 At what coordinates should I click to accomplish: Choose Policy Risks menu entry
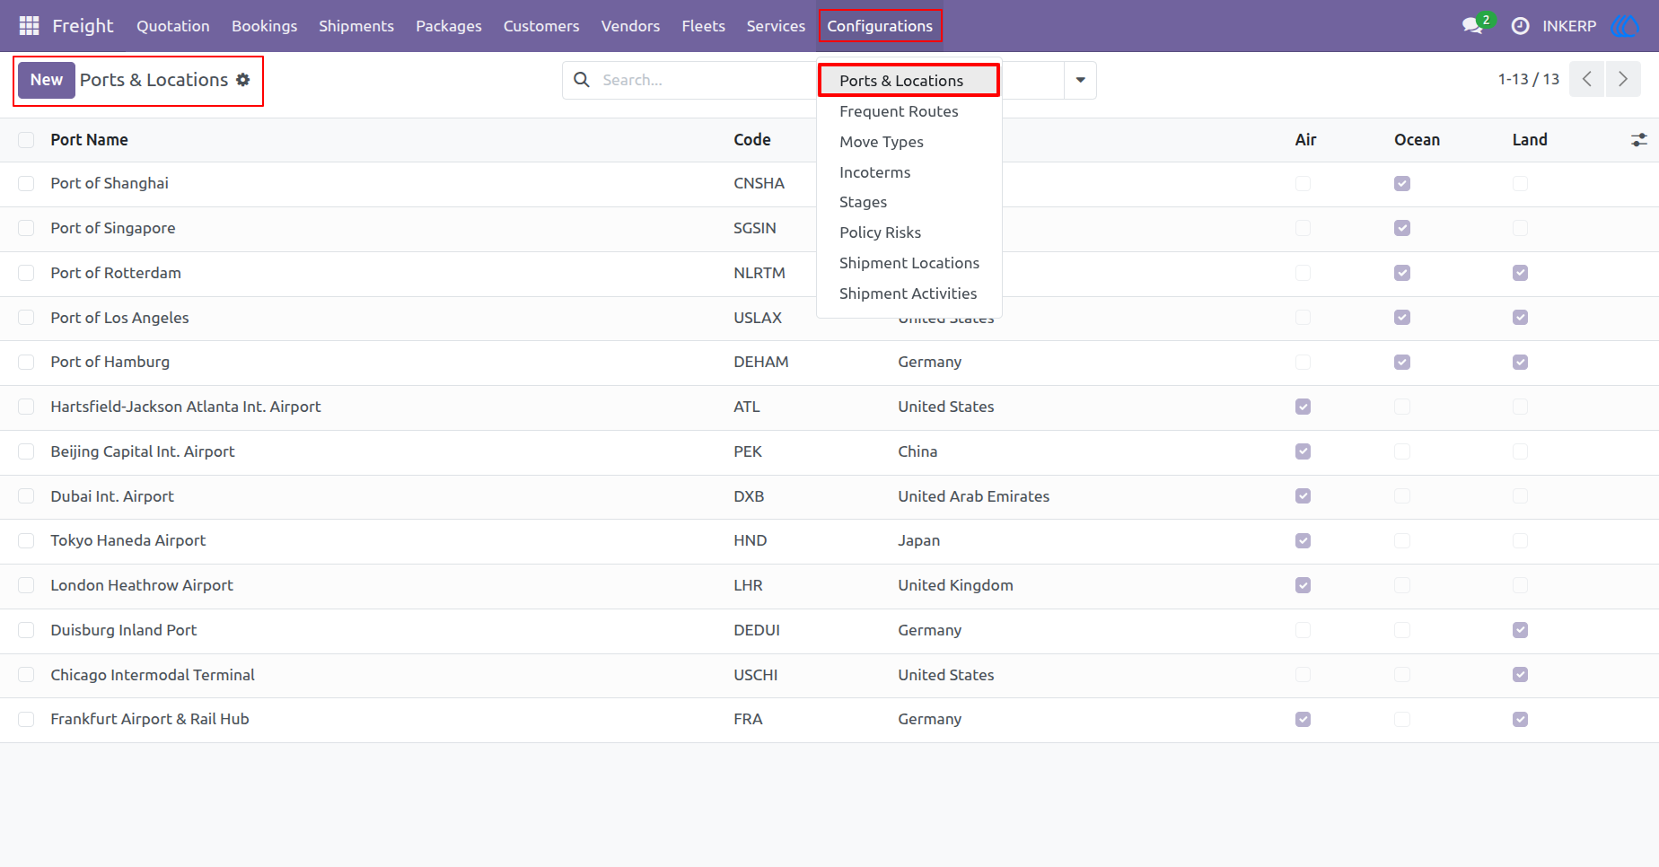(908, 232)
